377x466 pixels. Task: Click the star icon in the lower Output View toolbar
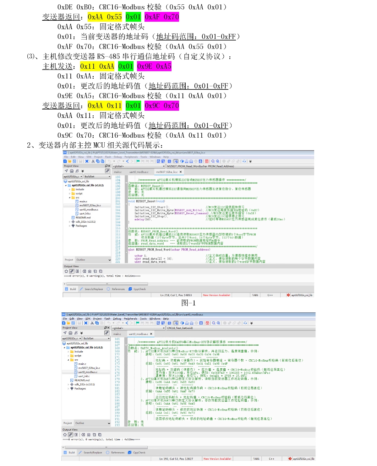[65, 435]
